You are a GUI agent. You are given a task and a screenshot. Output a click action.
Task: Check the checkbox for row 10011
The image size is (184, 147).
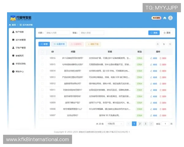tap(42, 90)
